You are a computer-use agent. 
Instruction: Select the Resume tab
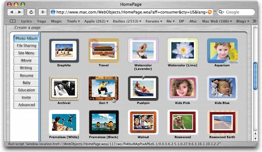[x=27, y=75]
